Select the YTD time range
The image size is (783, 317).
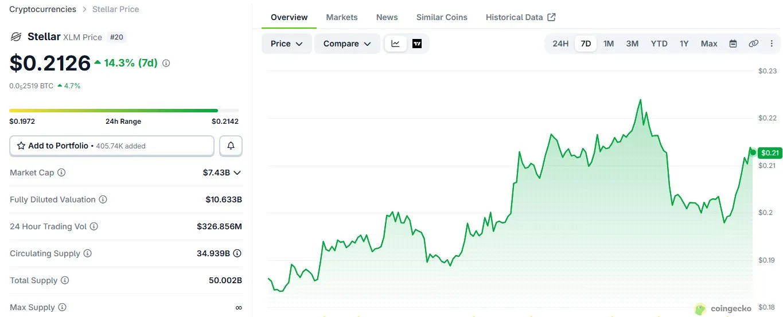point(659,44)
